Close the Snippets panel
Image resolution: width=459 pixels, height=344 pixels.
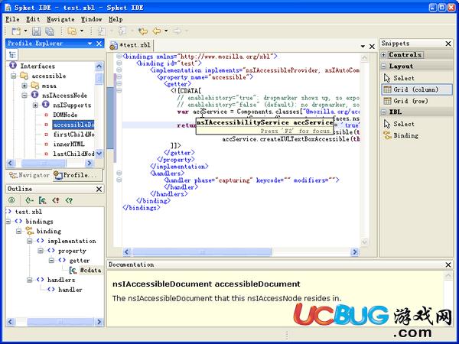[x=448, y=44]
